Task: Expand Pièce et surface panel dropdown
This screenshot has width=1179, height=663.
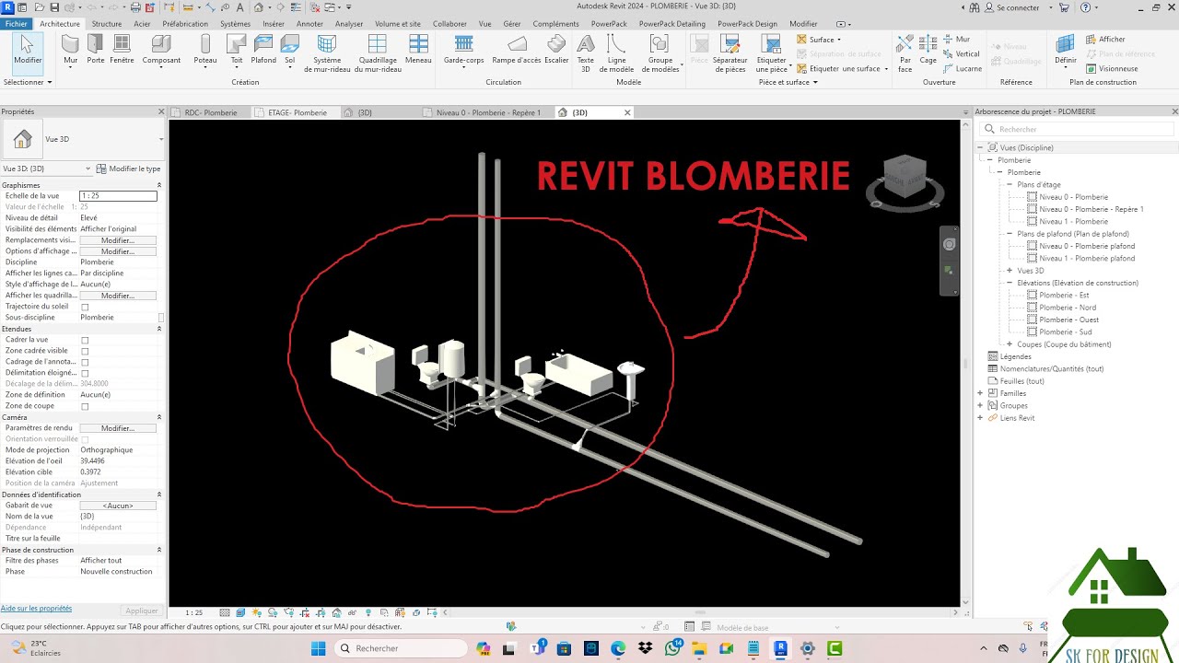Action: pos(788,82)
